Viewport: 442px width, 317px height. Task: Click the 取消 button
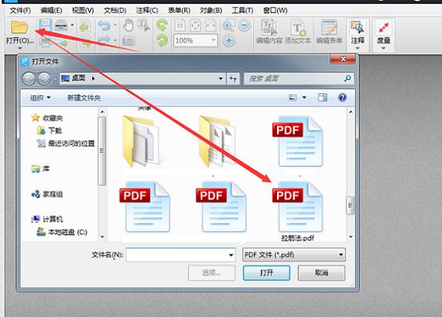(x=322, y=273)
